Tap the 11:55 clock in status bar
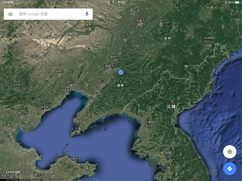 tap(121, 2)
